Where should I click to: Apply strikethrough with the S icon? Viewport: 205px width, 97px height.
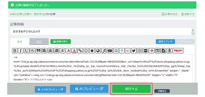click(33, 51)
